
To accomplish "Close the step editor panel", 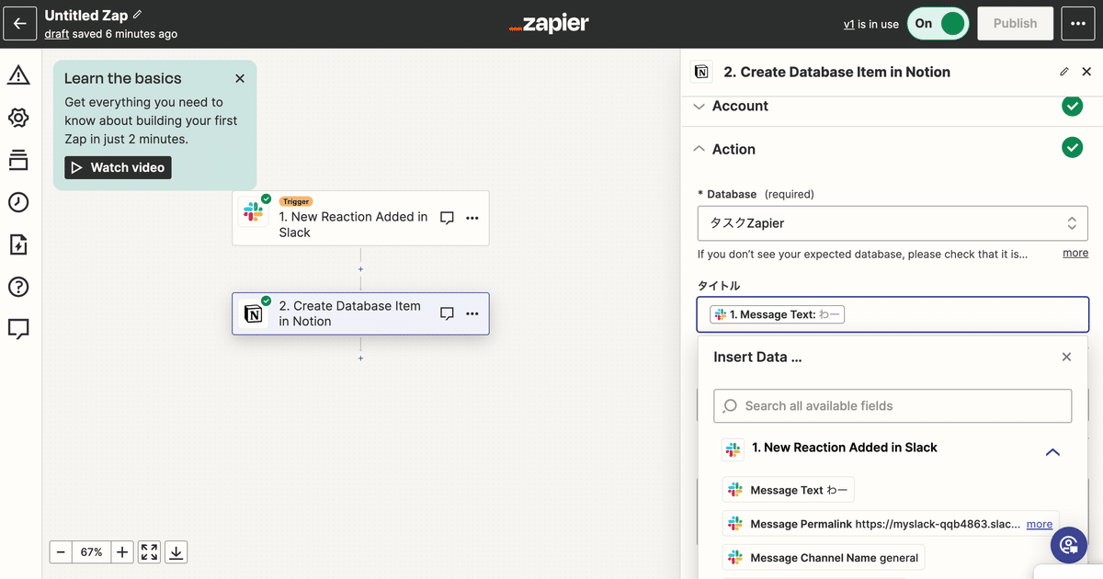I will point(1086,72).
